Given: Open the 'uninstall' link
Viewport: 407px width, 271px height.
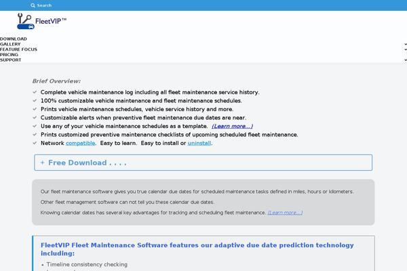Looking at the screenshot, I should (x=199, y=143).
